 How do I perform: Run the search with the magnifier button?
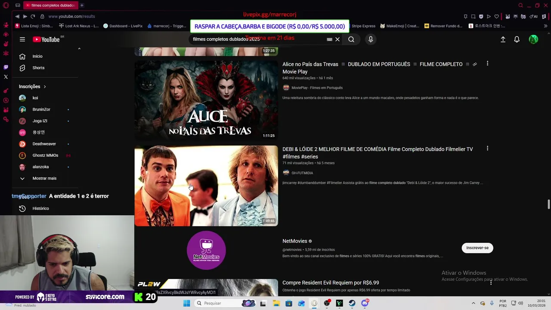[x=351, y=39]
